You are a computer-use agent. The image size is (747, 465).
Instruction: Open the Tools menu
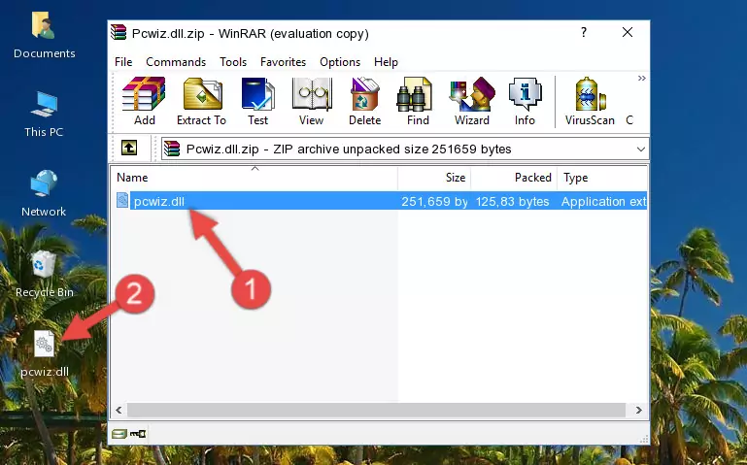pyautogui.click(x=233, y=62)
